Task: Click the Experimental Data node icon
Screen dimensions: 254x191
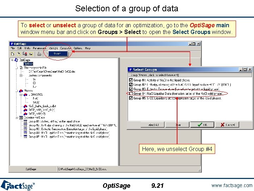Action: tap(21, 117)
